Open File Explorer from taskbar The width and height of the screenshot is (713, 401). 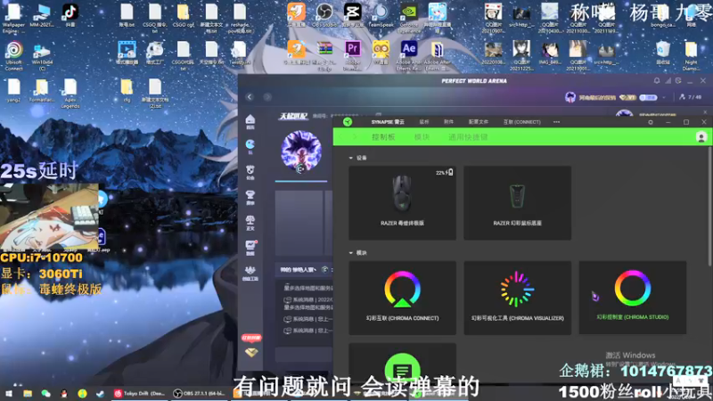28,393
